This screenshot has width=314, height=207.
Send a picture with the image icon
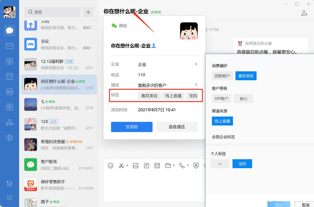[135, 166]
